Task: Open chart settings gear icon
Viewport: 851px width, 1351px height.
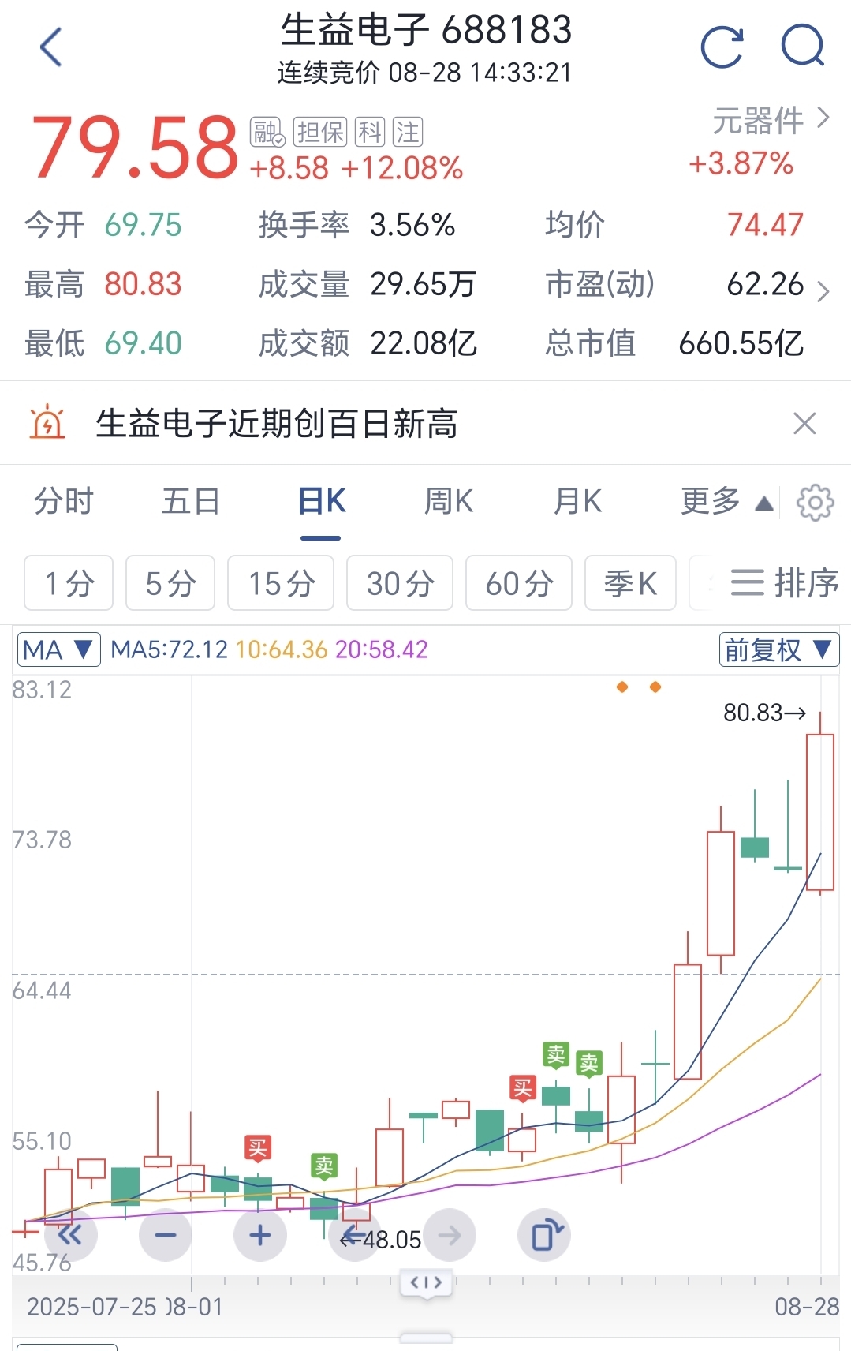Action: tap(815, 503)
